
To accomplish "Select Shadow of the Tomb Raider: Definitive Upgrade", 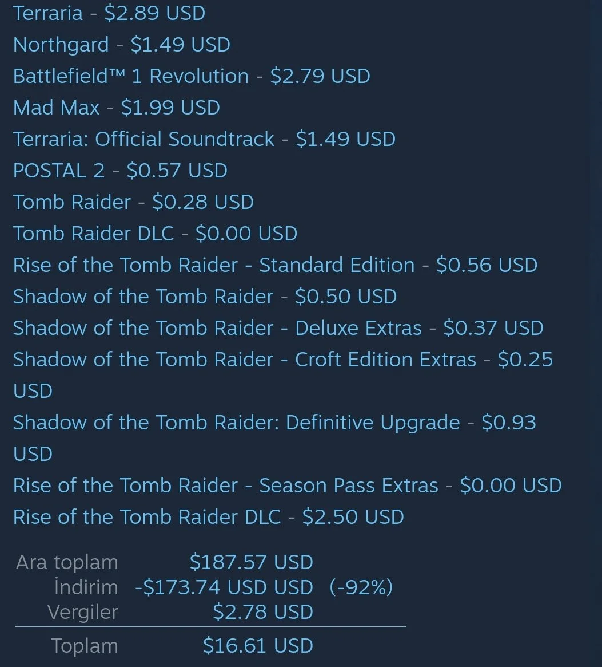I will (274, 438).
